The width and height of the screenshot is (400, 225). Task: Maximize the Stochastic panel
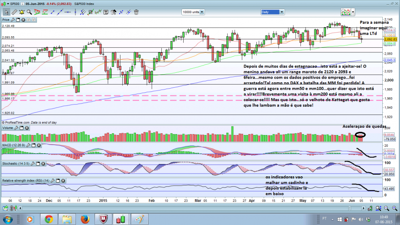[x=38, y=164]
